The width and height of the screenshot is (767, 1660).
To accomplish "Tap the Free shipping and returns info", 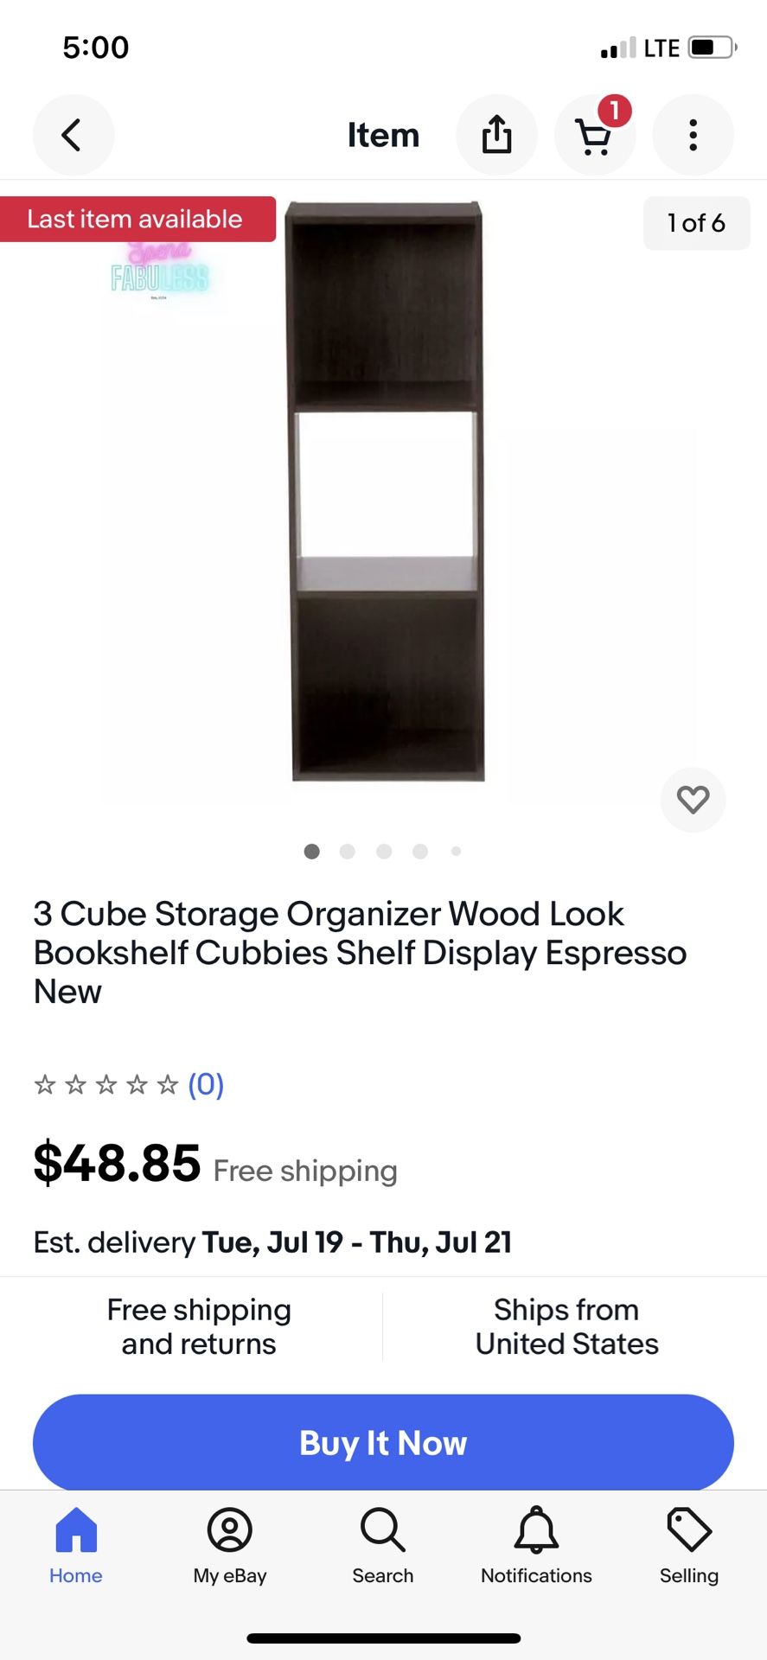I will point(199,1326).
